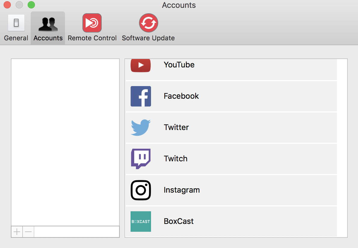
Task: Select the Facebook text label in list
Action: point(181,96)
